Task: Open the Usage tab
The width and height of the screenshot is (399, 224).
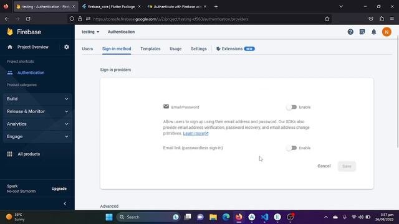Action: 176,49
